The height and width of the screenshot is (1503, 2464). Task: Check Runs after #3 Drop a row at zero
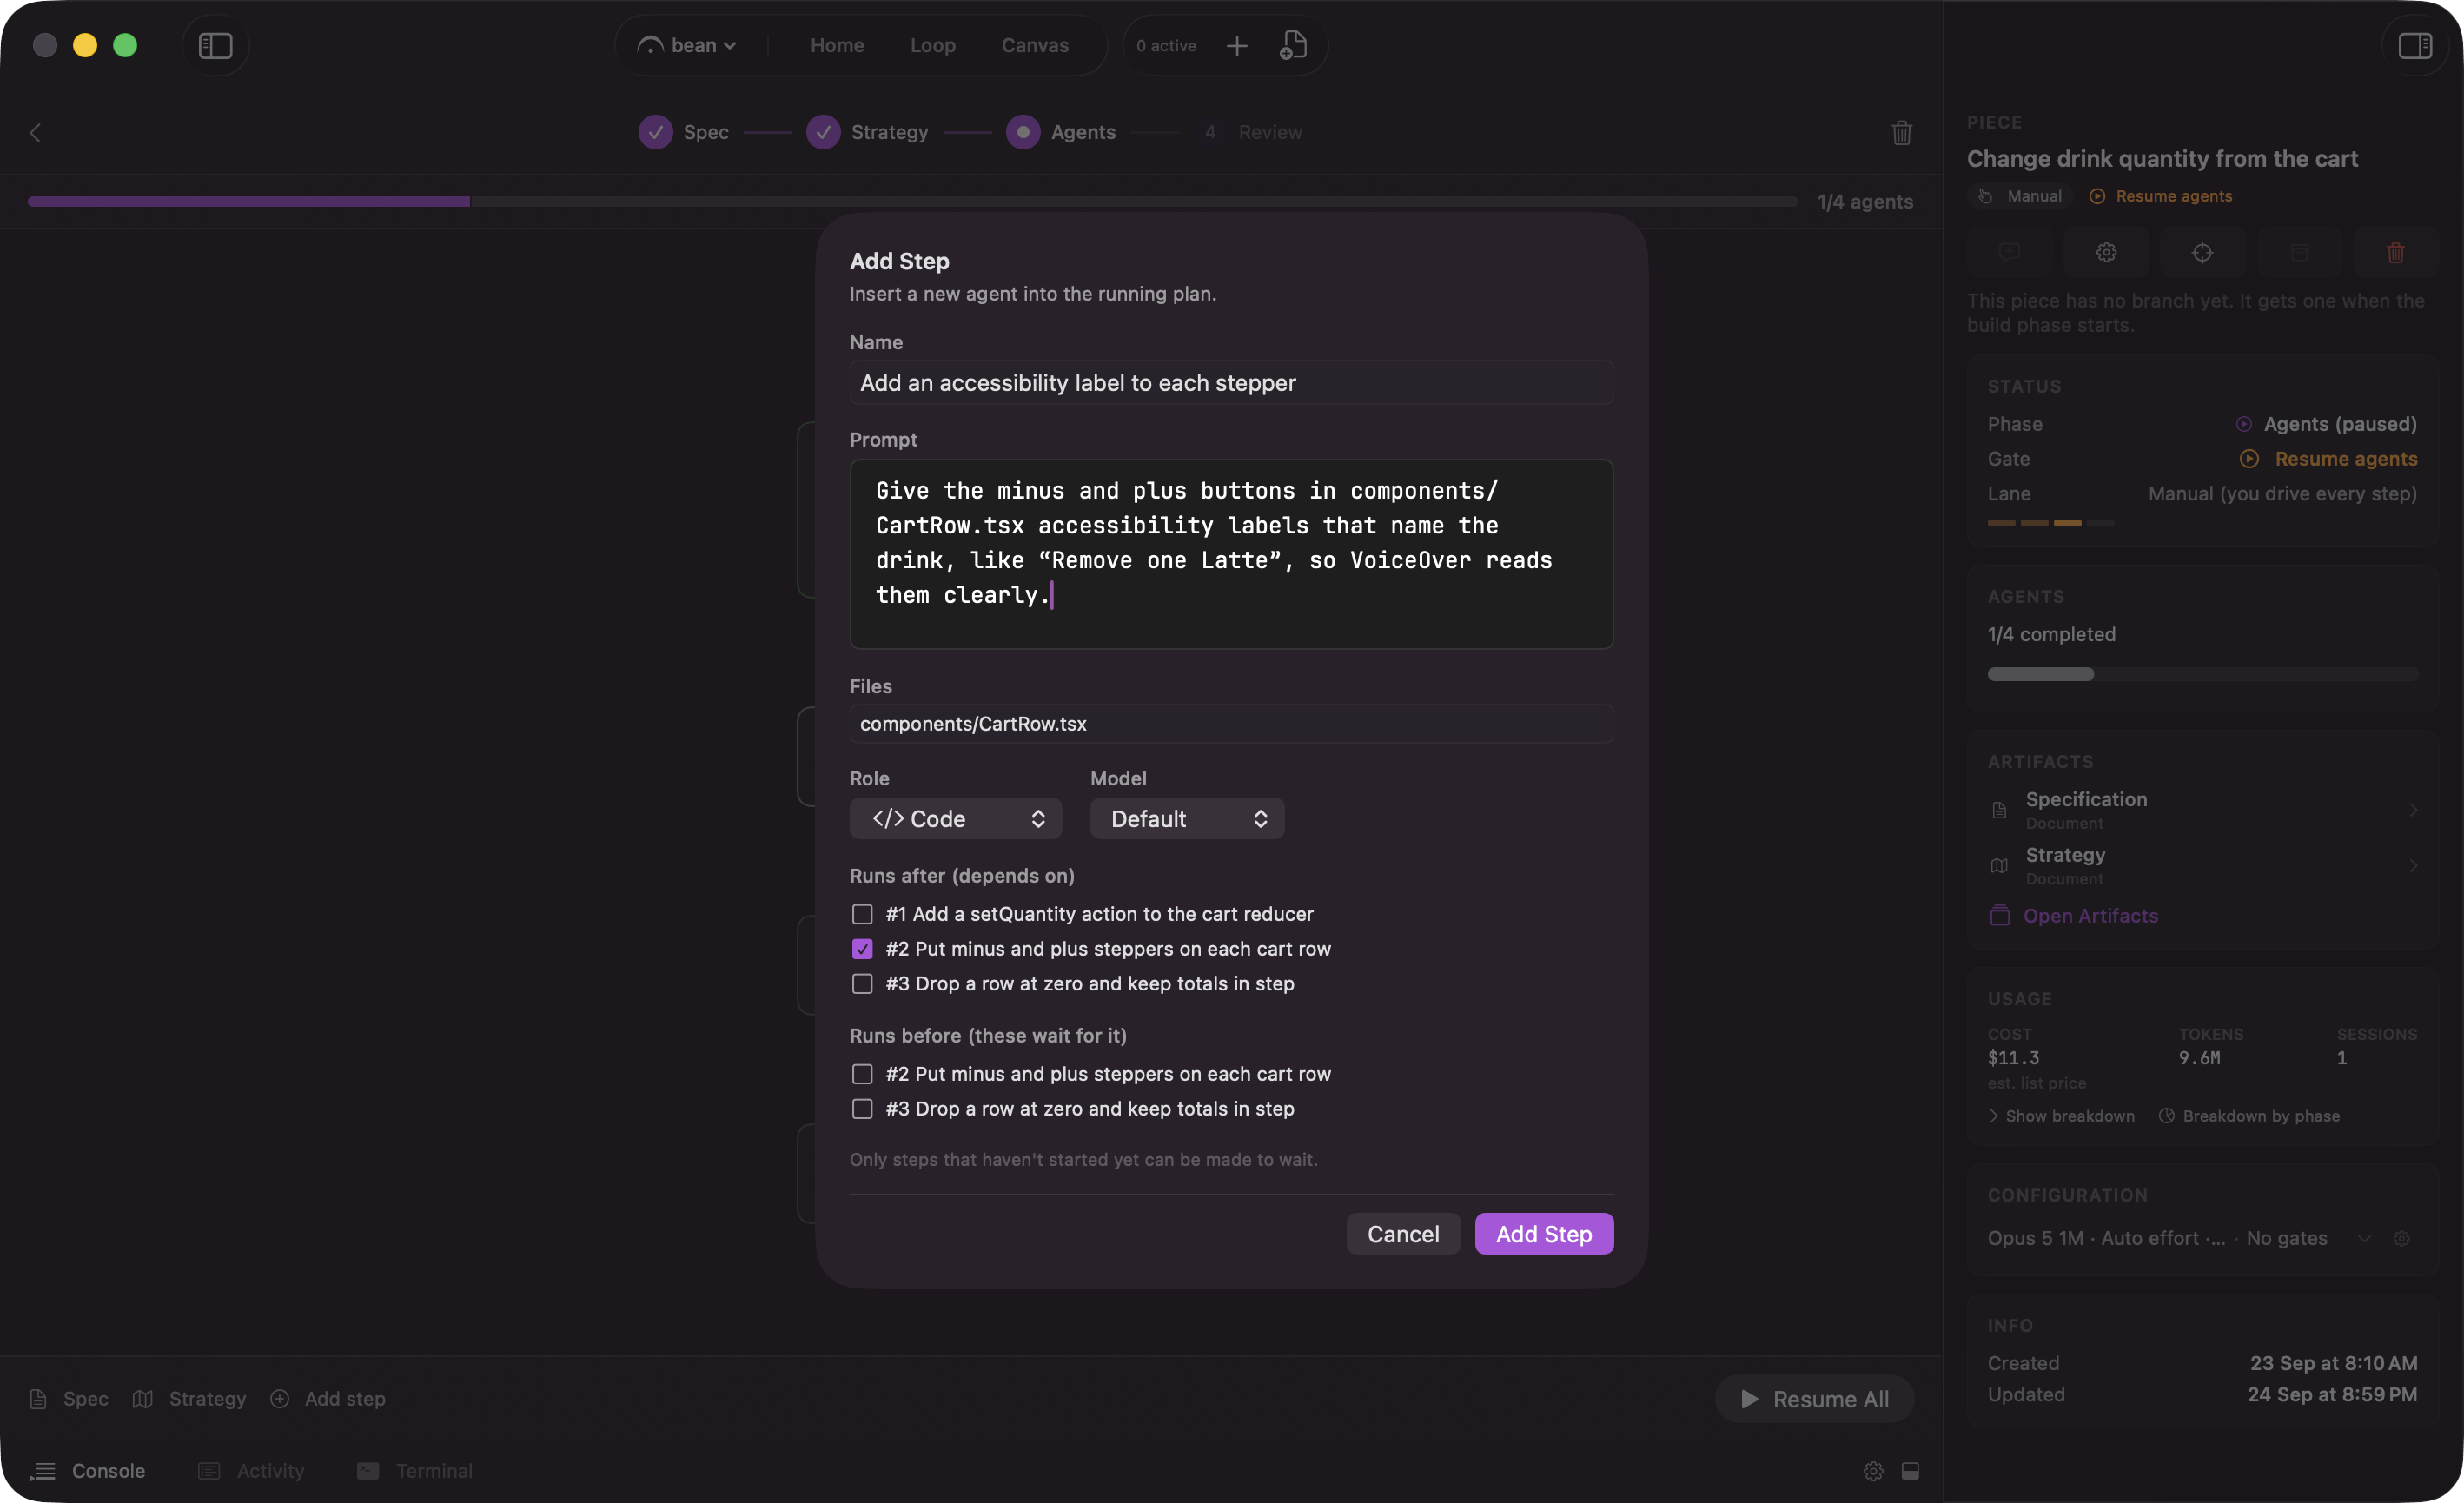coord(862,983)
